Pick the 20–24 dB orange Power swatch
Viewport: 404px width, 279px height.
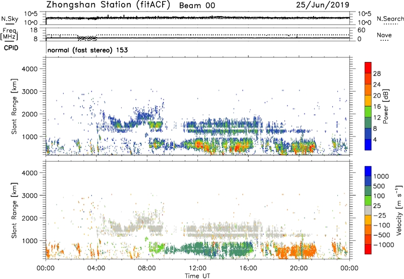(x=368, y=90)
